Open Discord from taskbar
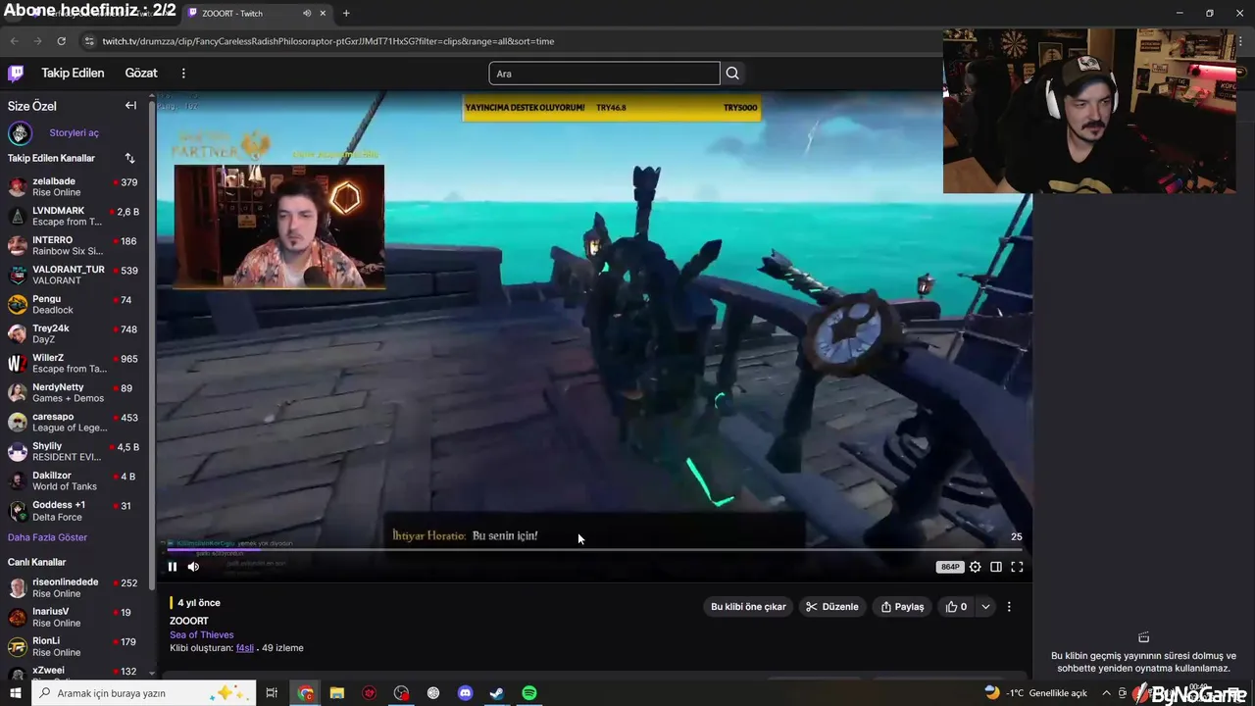The width and height of the screenshot is (1255, 706). click(465, 693)
